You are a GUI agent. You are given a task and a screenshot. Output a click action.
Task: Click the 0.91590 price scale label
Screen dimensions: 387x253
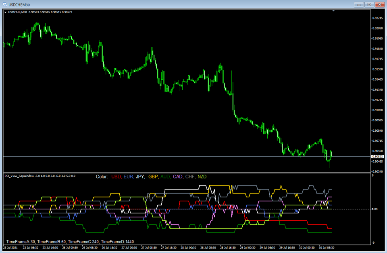click(378, 69)
